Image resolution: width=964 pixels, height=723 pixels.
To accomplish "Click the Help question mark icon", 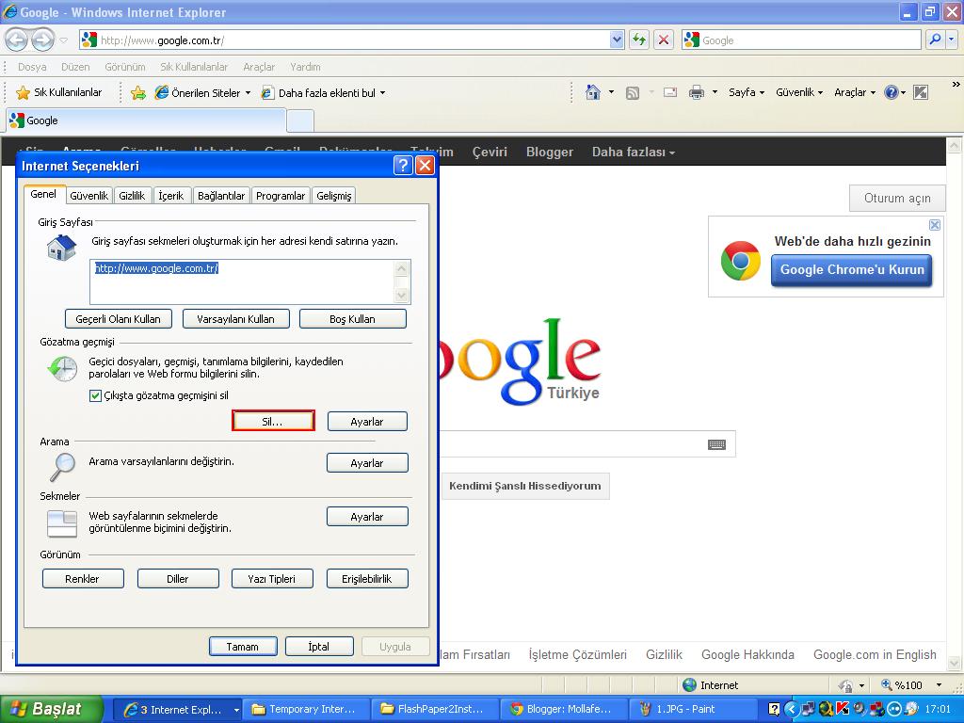I will pos(891,92).
